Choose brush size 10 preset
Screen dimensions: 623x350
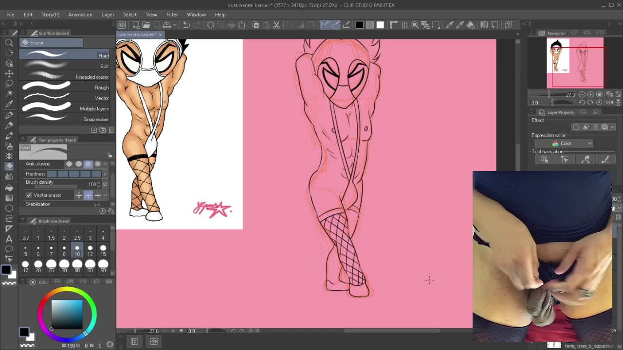point(77,250)
